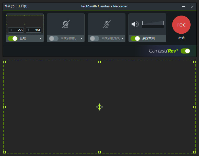Open the 未找到相机 camera dropdown

click(x=81, y=38)
